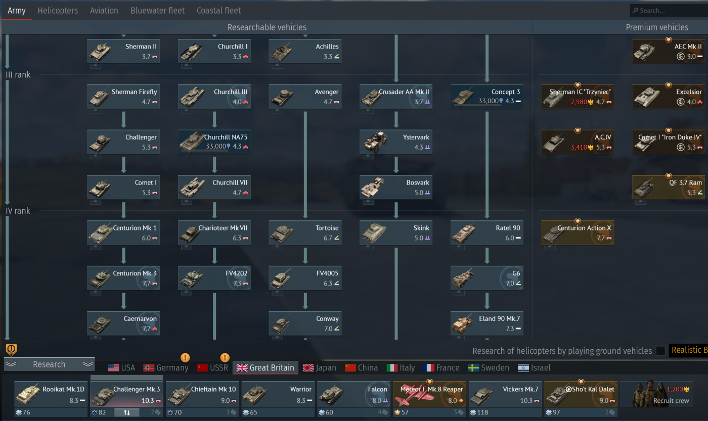
Task: Select the USA flag icon
Action: coord(113,368)
